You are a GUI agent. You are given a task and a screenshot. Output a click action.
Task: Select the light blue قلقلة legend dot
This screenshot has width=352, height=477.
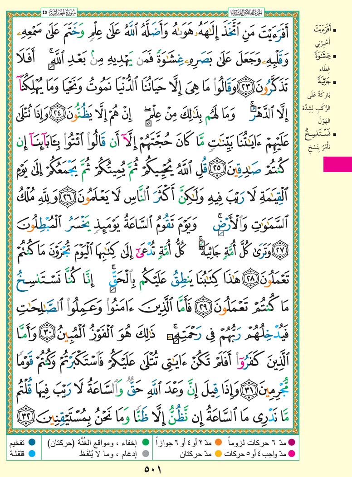pyautogui.click(x=33, y=452)
